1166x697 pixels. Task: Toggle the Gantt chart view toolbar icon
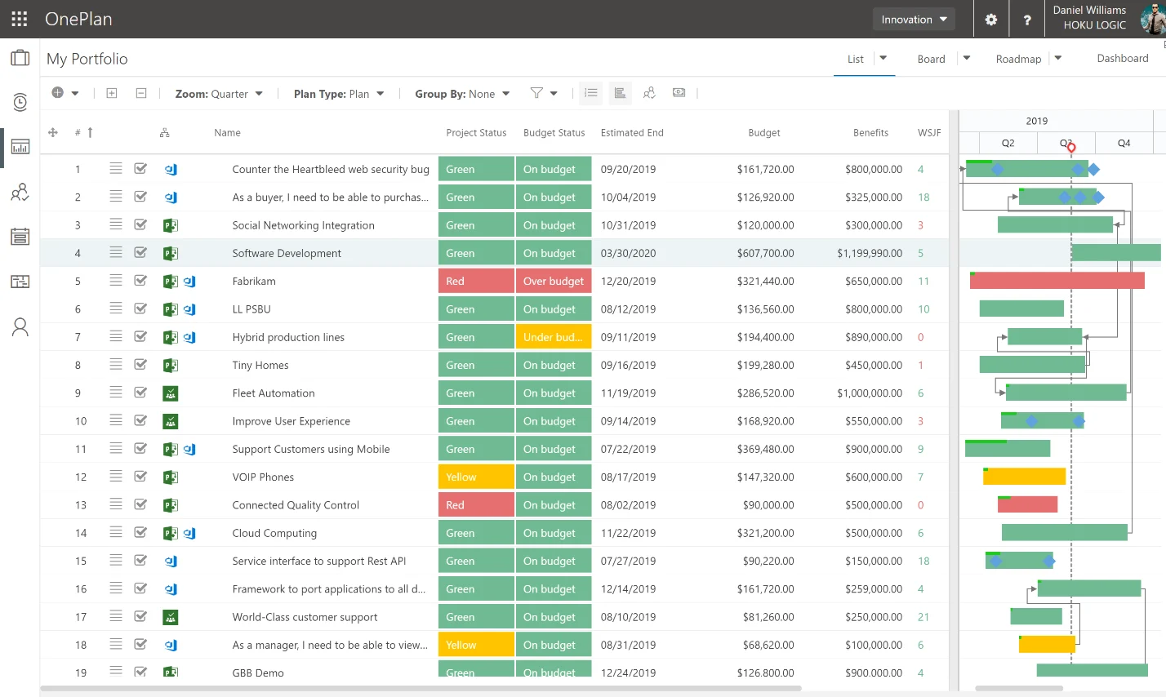(621, 93)
